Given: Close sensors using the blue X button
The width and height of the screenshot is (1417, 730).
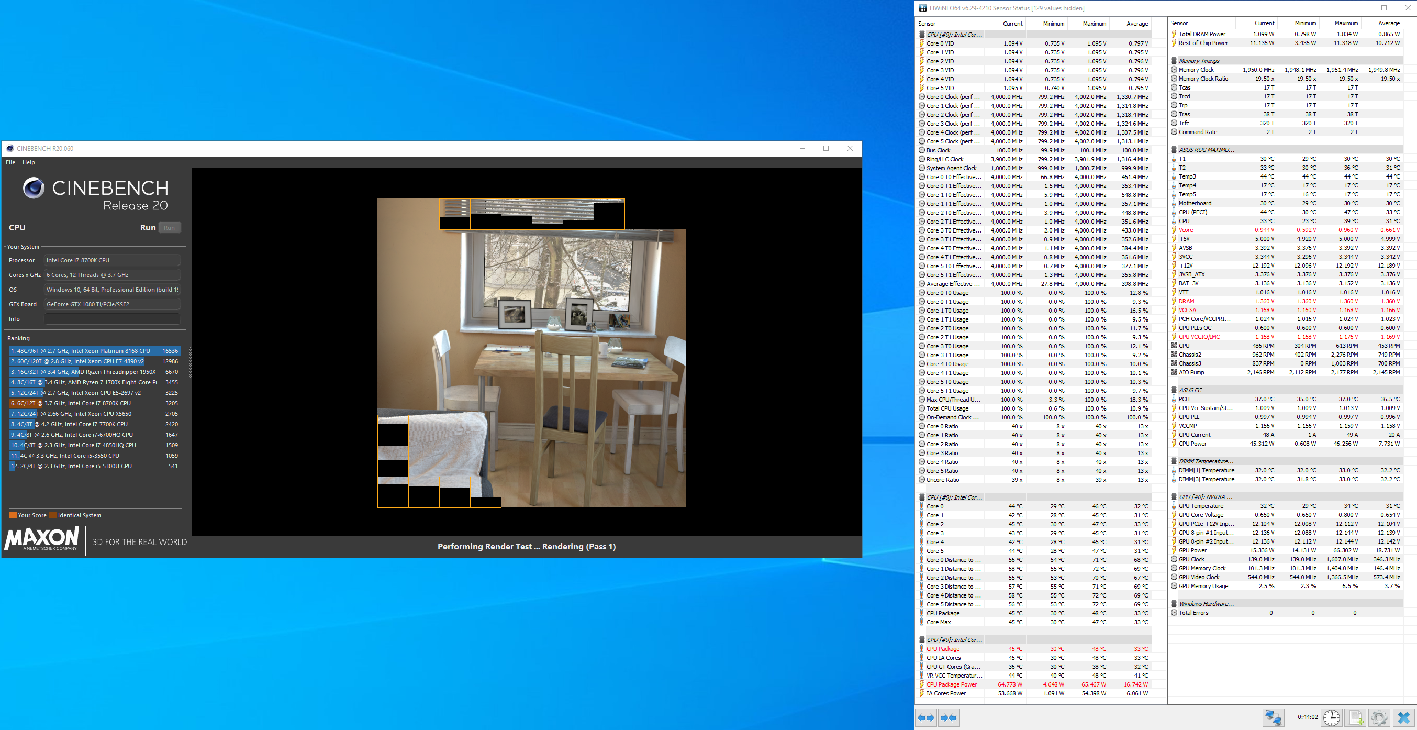Looking at the screenshot, I should point(1403,717).
